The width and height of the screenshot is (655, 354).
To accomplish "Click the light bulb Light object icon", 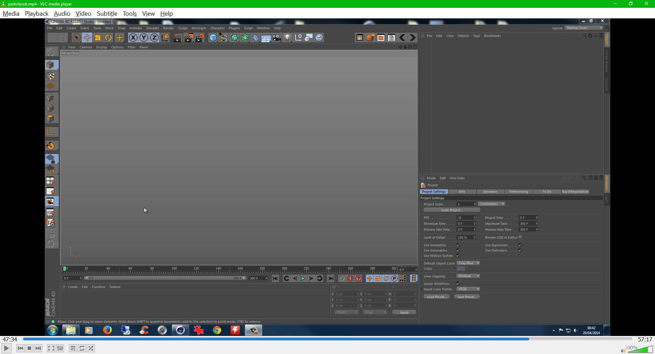I will (288, 38).
